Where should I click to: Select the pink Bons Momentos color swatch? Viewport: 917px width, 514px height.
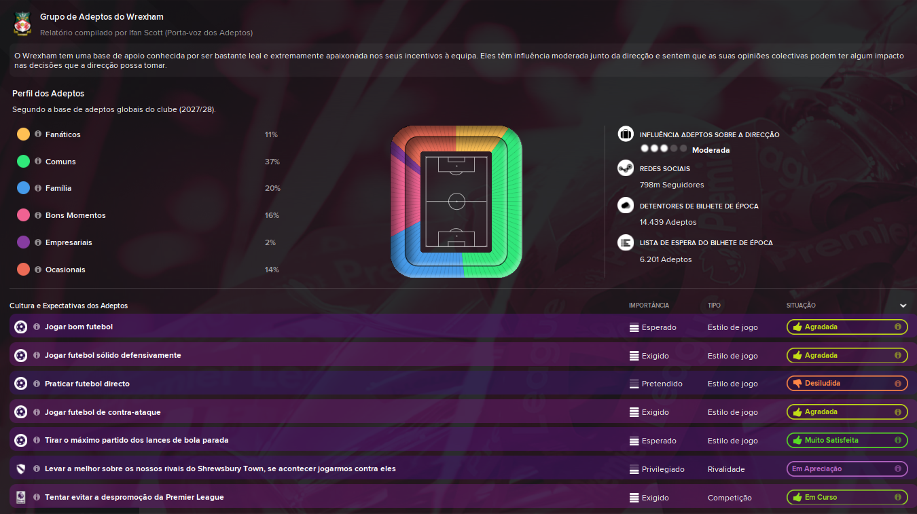[x=23, y=215]
